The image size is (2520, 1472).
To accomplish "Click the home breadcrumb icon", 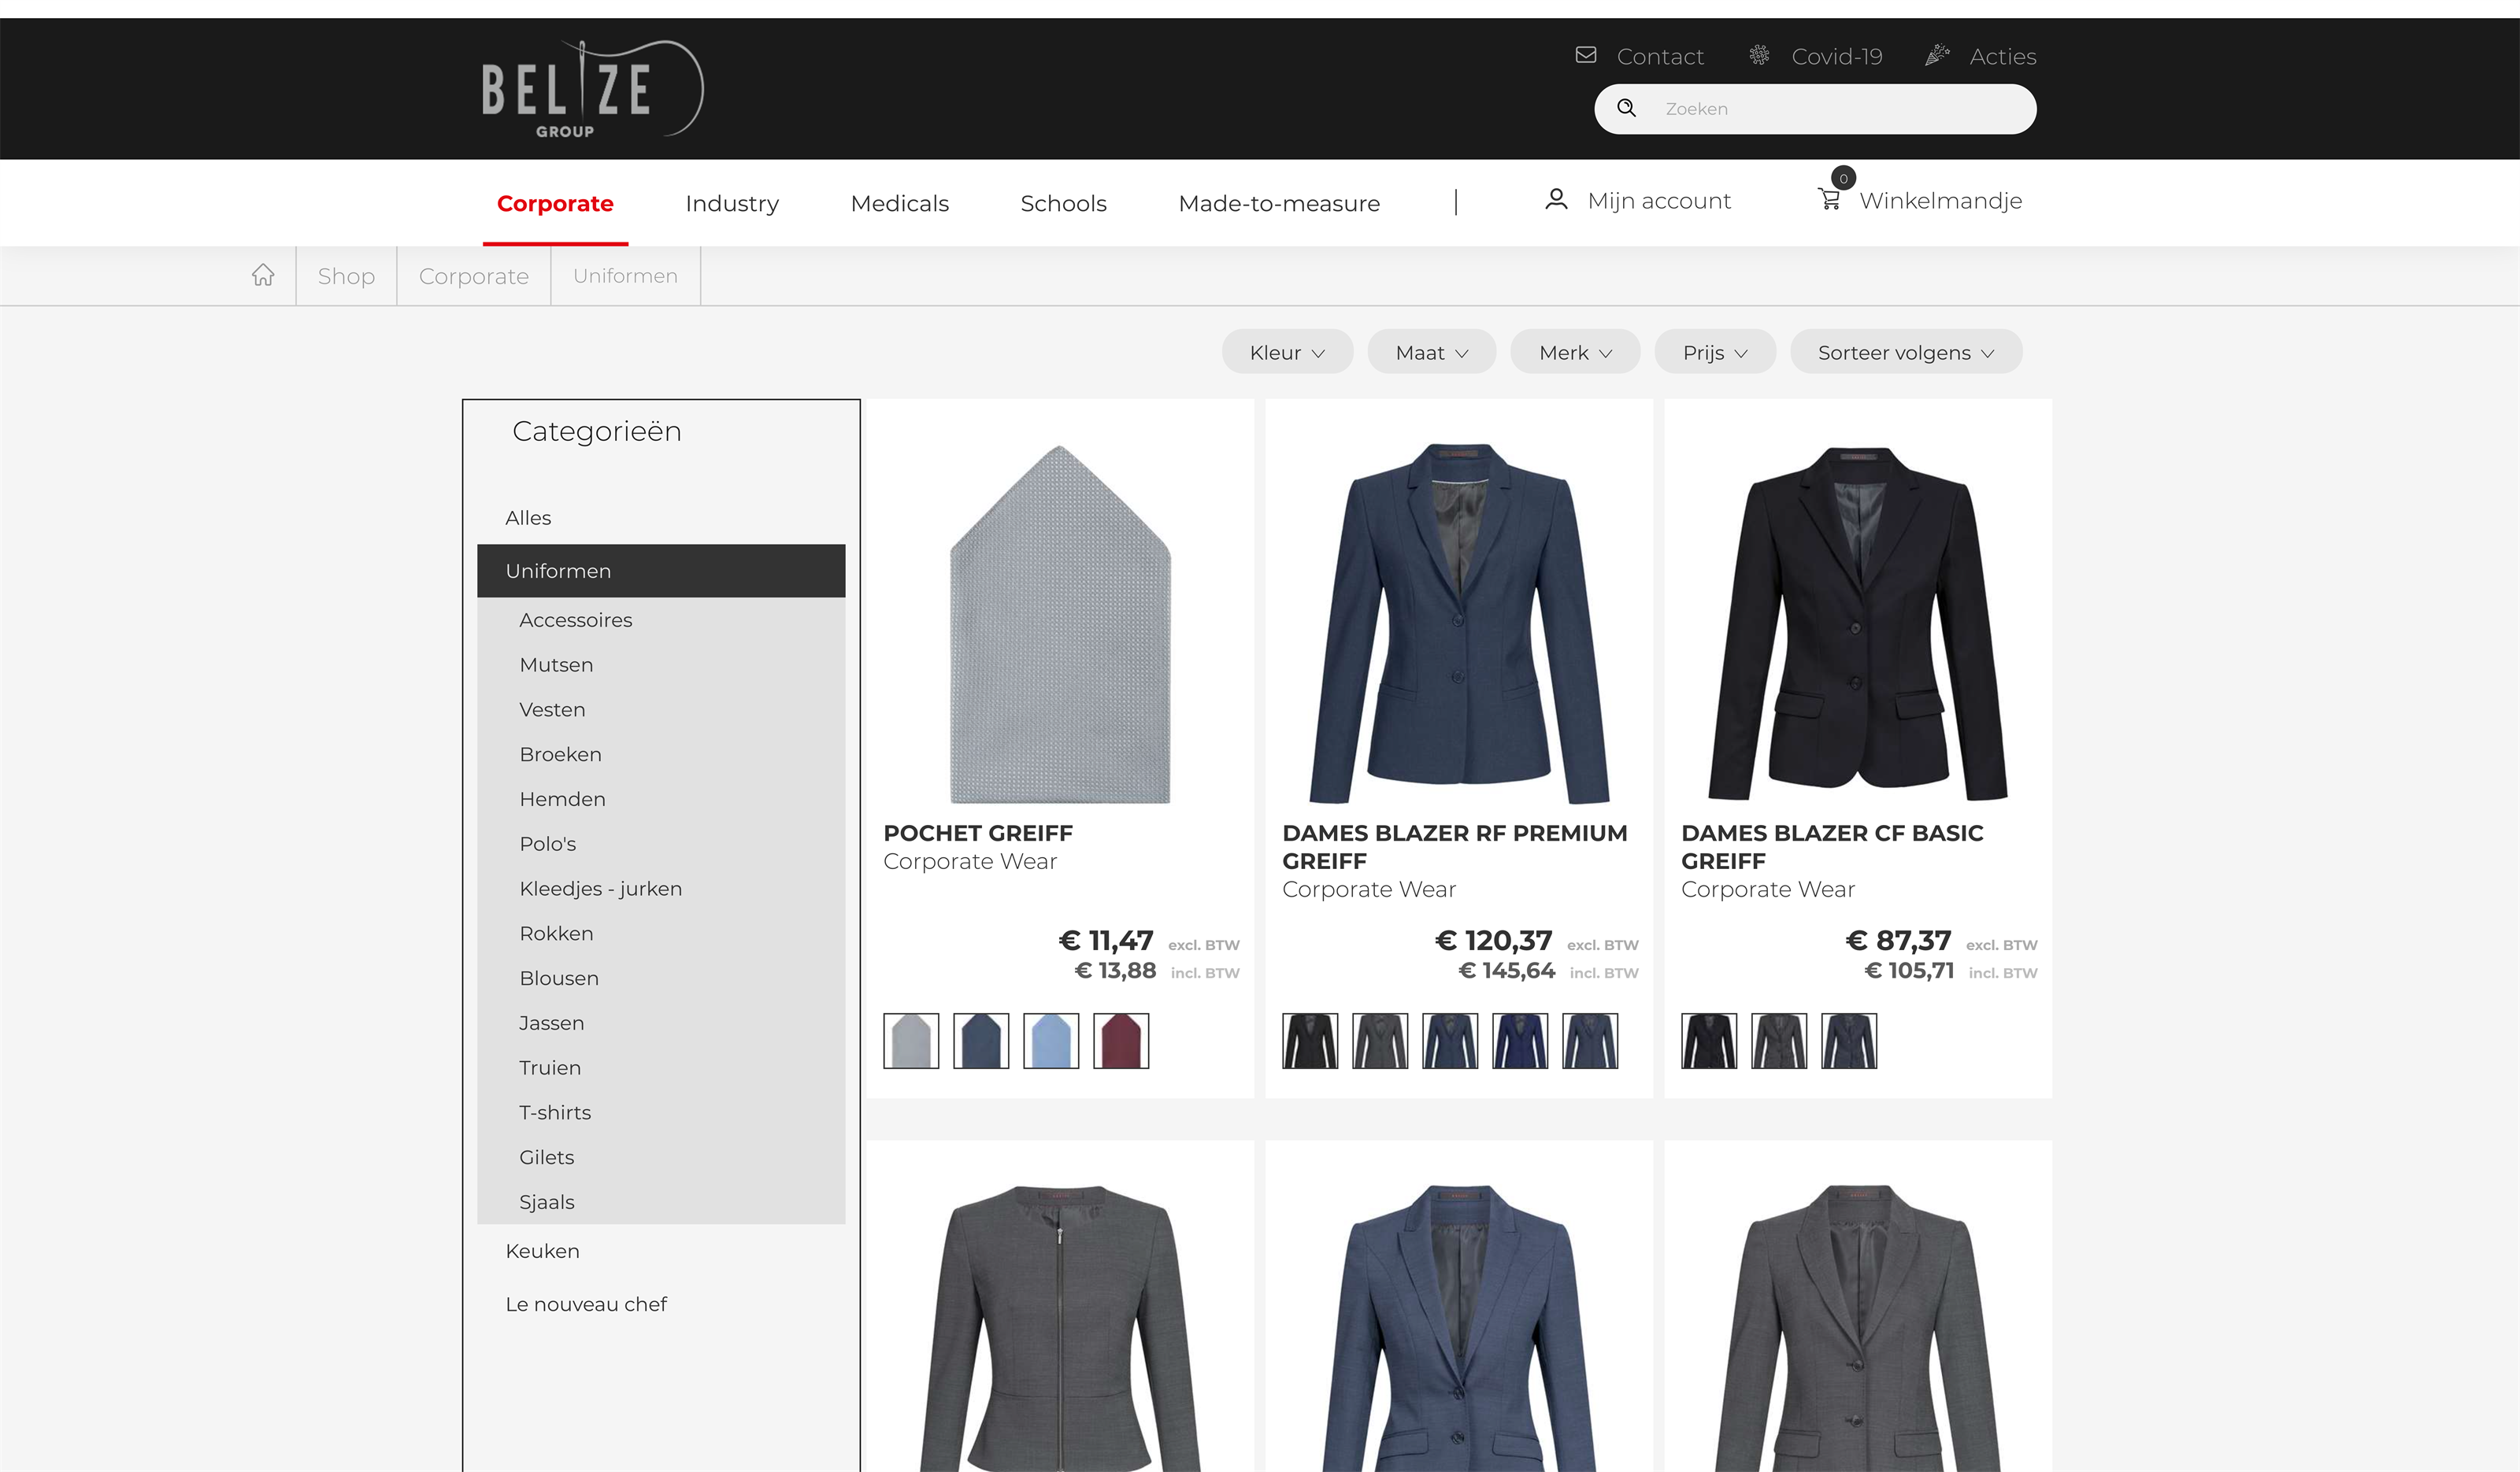I will [263, 275].
